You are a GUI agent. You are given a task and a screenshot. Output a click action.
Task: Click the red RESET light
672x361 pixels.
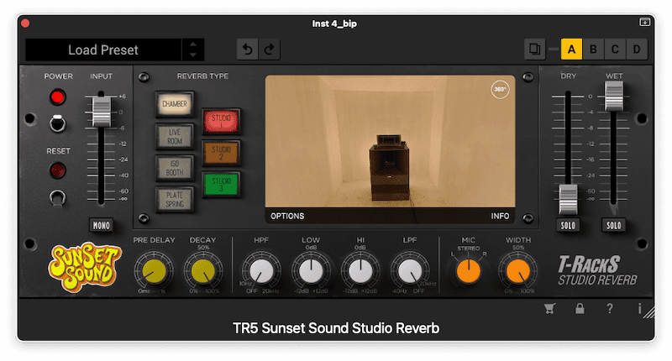click(x=57, y=170)
